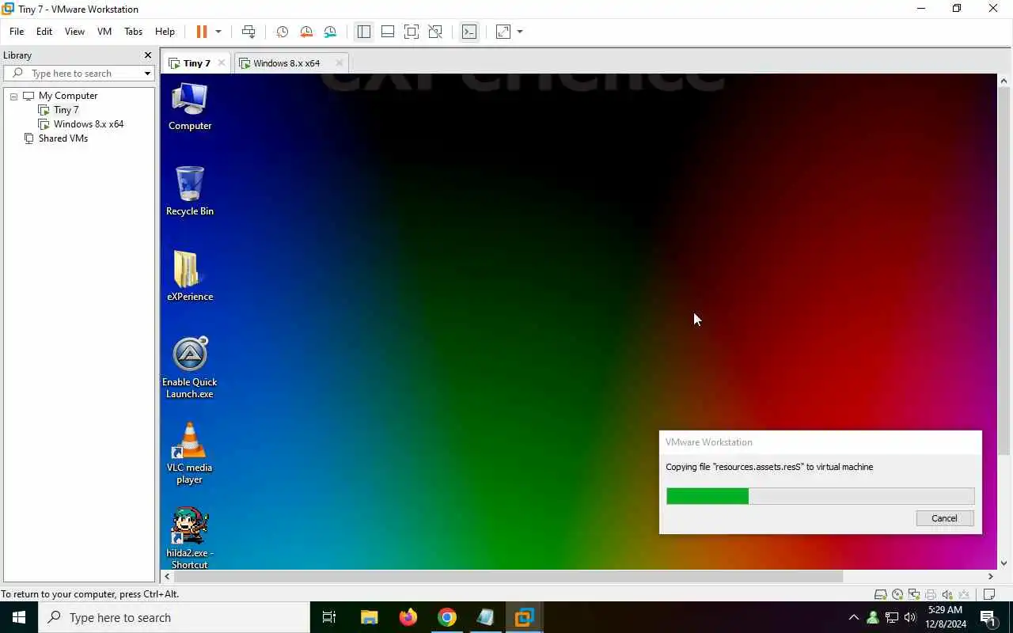Open the Tabs menu

click(133, 32)
